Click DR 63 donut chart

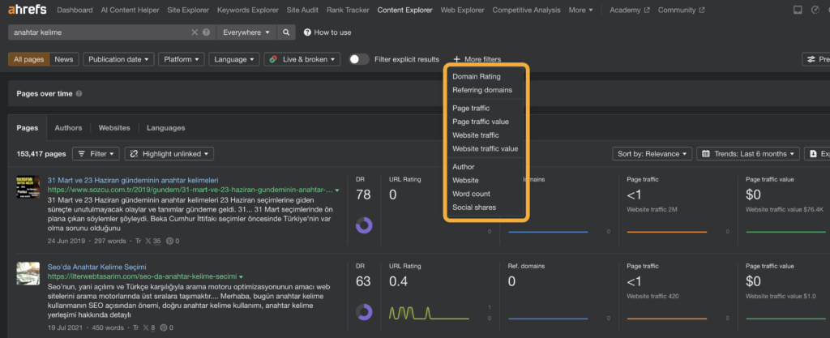(364, 311)
